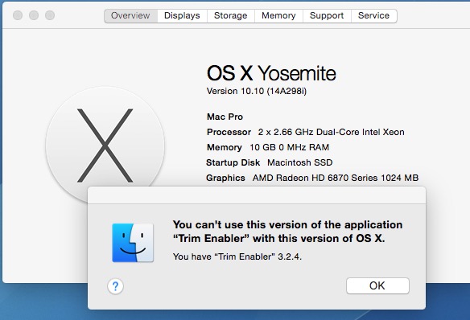This screenshot has height=320, width=470.
Task: Click the 10 GB 0 MHz RAM value
Action: 289,147
